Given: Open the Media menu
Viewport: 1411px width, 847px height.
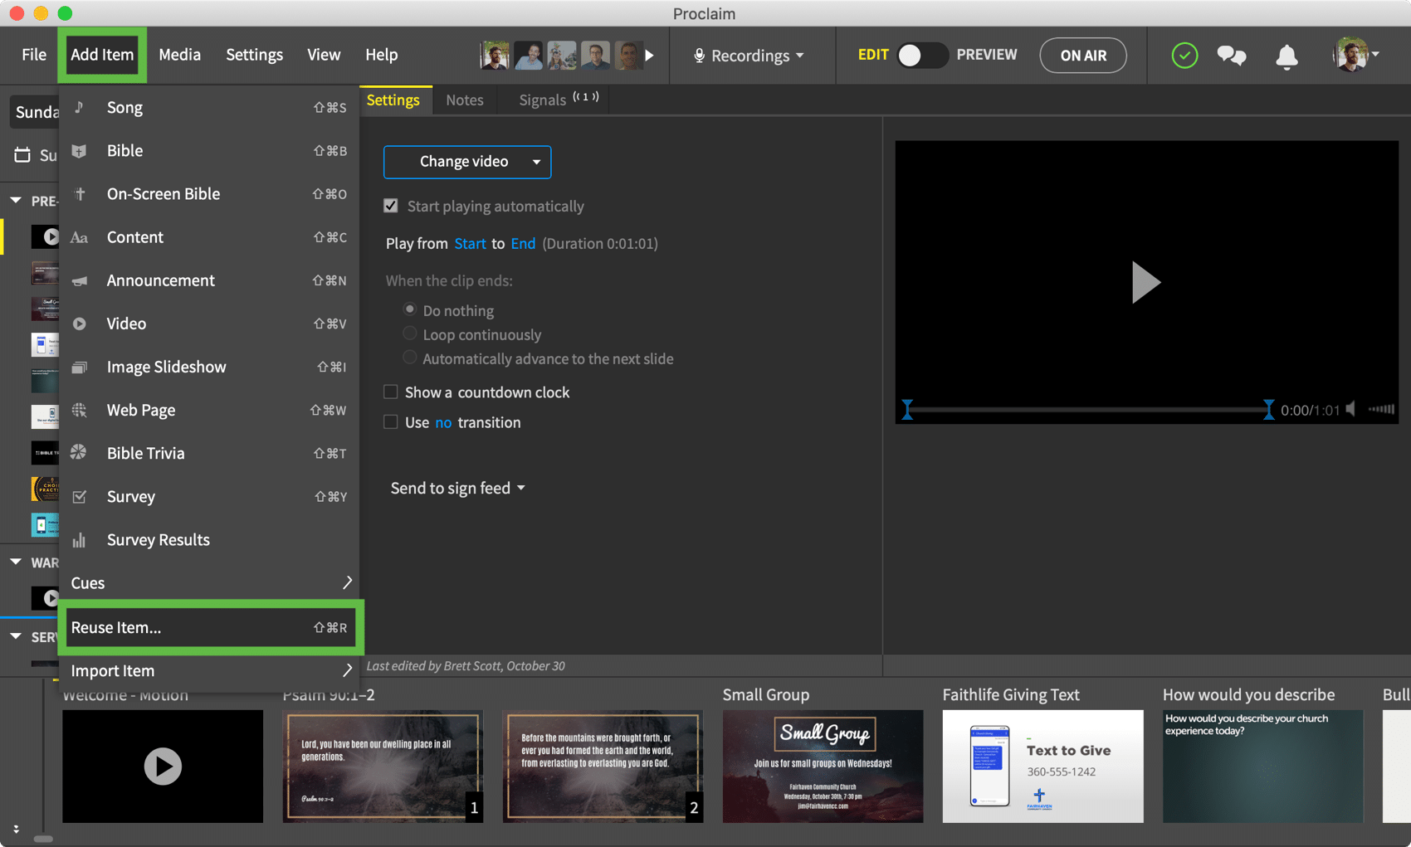Looking at the screenshot, I should pos(179,55).
